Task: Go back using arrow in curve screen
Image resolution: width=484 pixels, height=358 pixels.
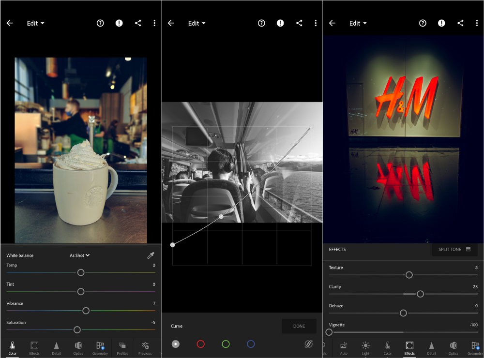Action: coord(171,23)
